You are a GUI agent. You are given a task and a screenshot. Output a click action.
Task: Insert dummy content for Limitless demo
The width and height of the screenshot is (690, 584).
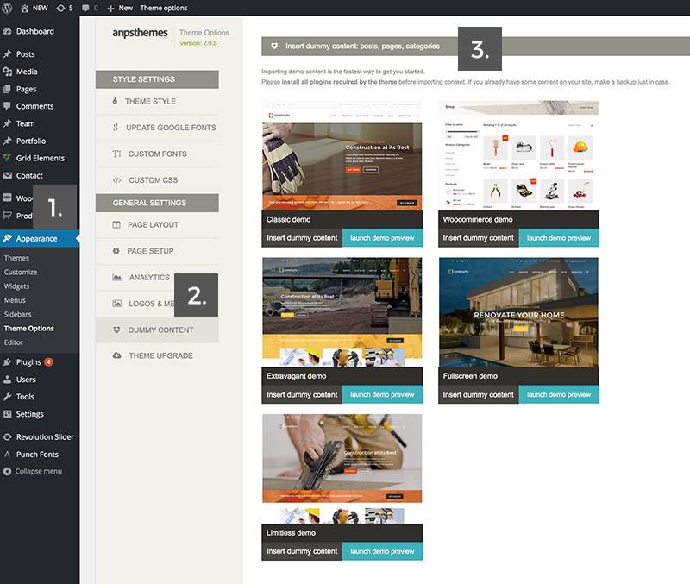(x=302, y=551)
